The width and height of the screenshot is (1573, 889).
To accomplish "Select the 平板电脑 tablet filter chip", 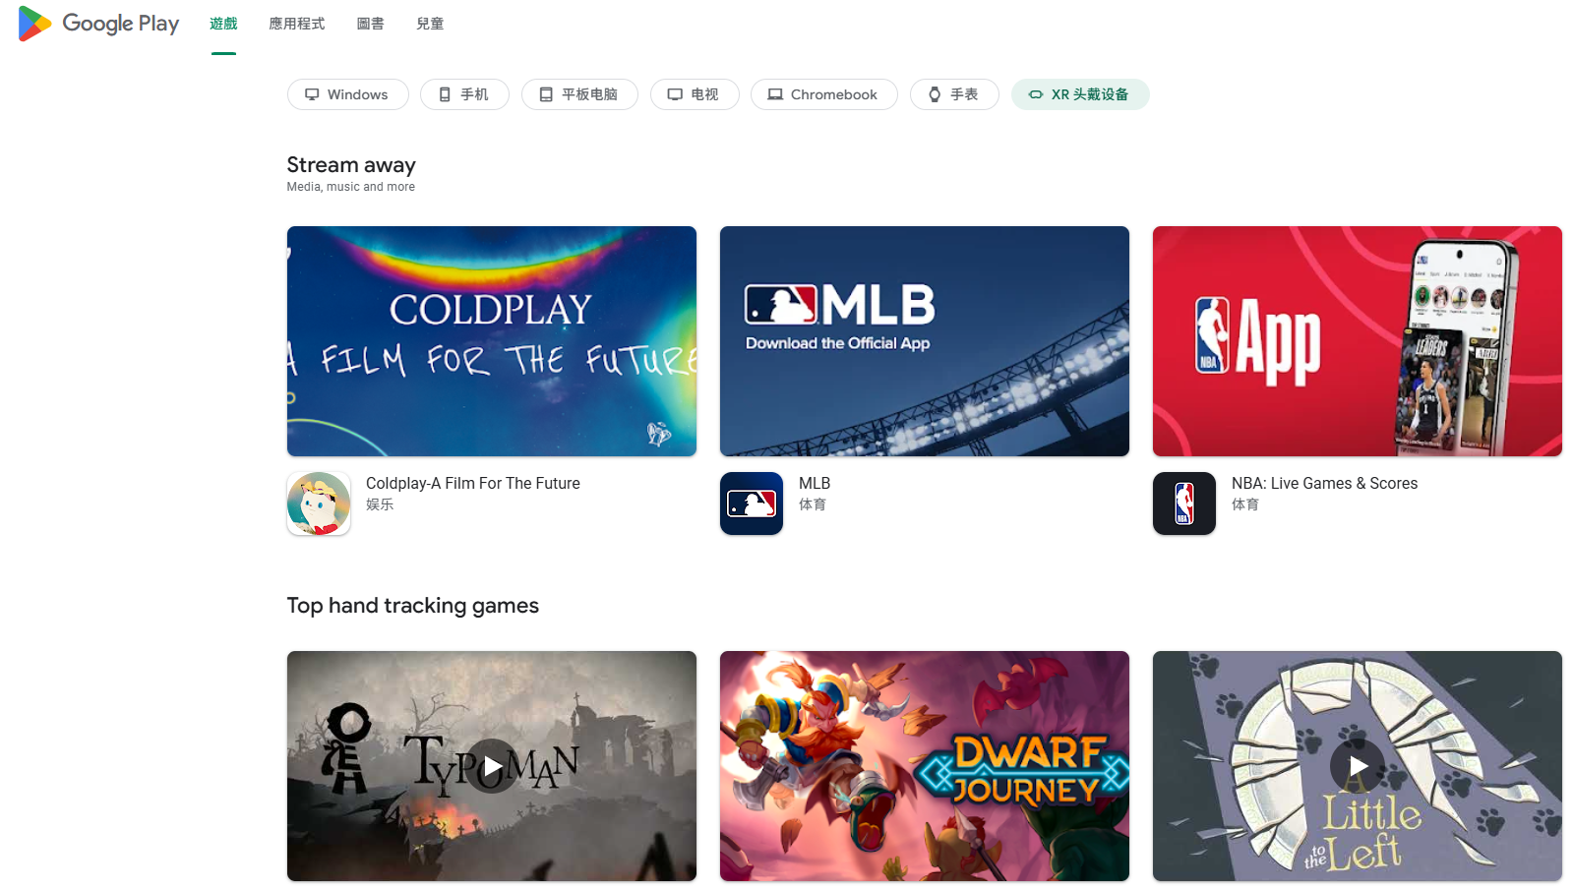I will point(579,94).
